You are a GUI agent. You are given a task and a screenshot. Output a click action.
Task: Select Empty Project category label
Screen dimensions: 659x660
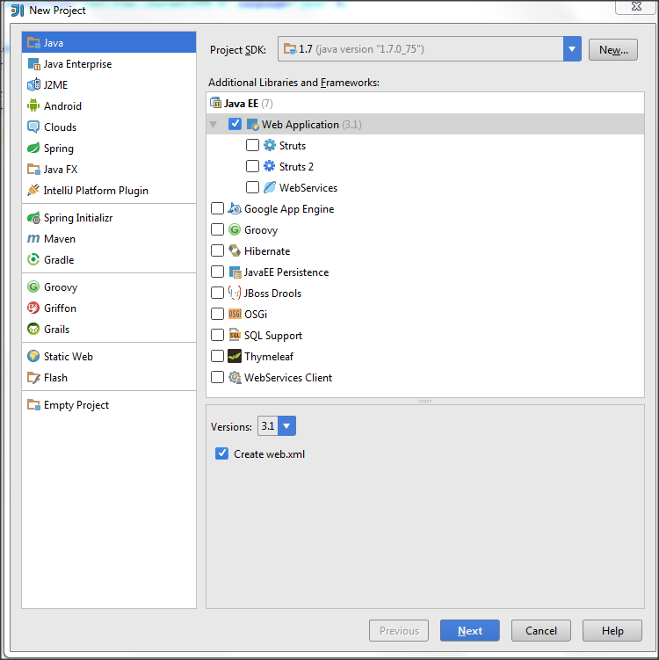click(76, 405)
